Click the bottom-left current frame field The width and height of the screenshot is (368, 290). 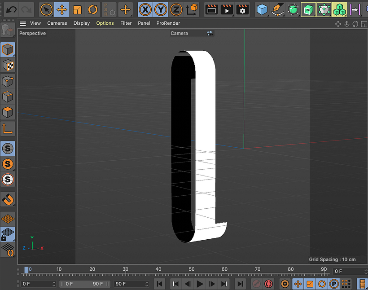[38, 284]
